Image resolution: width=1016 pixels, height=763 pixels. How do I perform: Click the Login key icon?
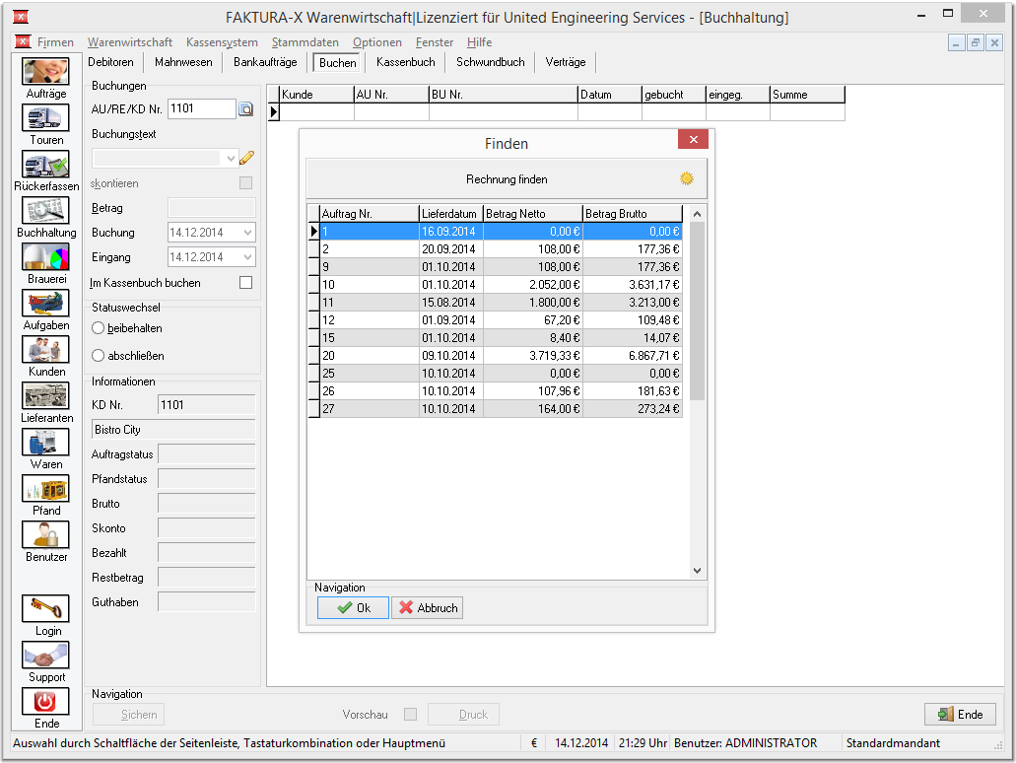pos(45,608)
